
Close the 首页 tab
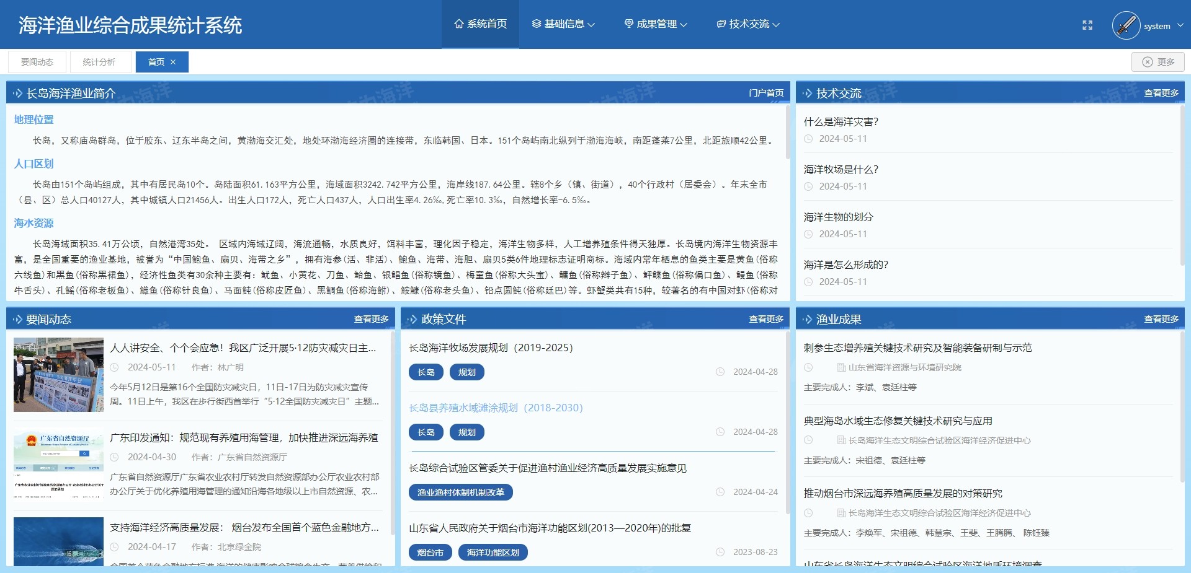[174, 61]
